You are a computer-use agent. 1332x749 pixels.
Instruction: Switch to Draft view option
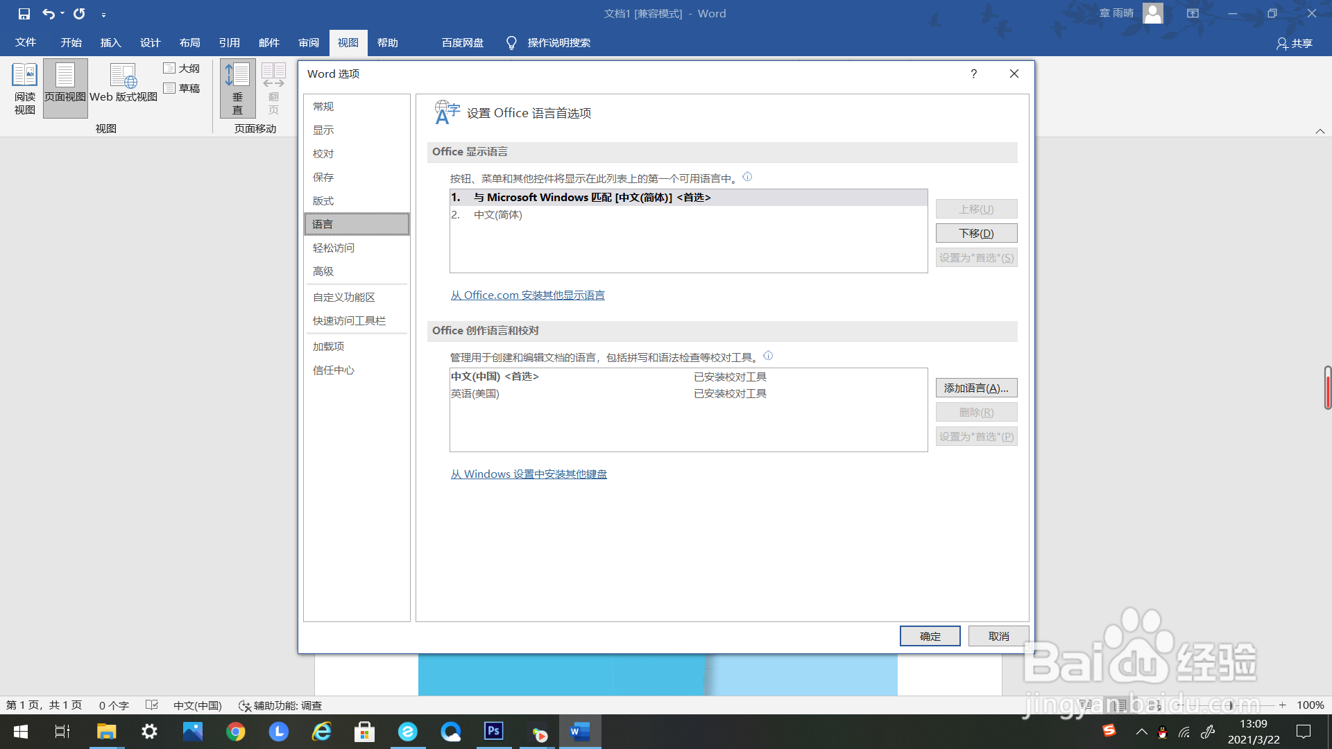tap(182, 89)
